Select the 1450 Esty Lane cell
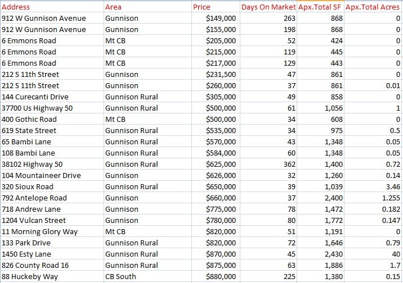 pyautogui.click(x=52, y=254)
